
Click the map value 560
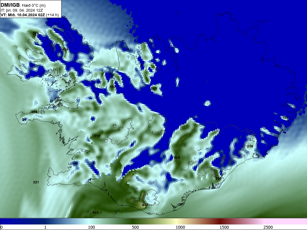tap(154, 88)
